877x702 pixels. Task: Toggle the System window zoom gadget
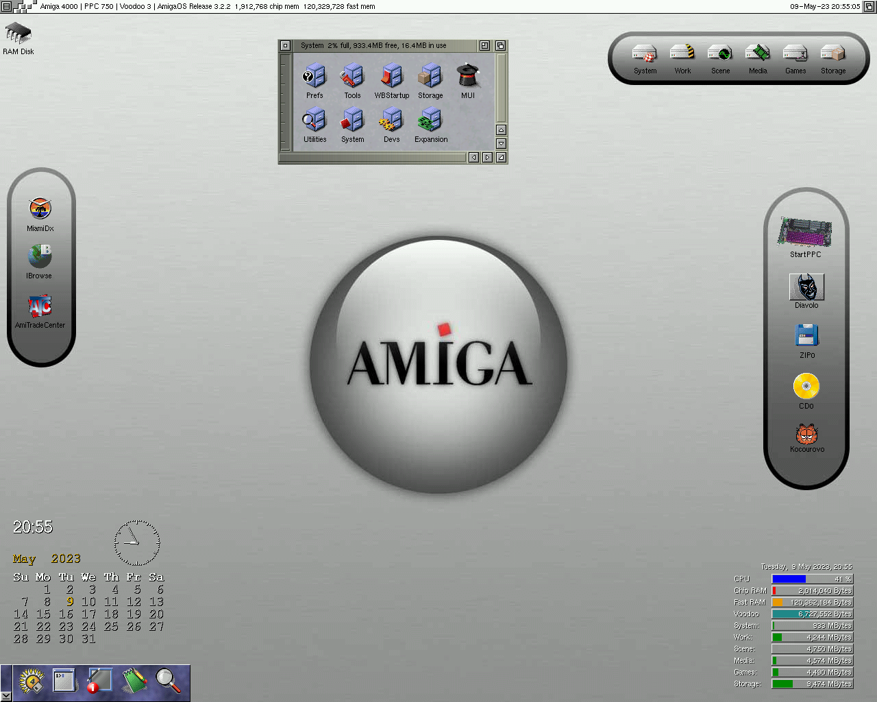coord(484,45)
